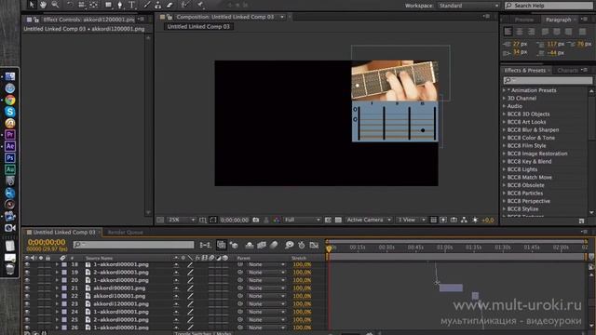
Task: Toggle the Transparency Grid button
Action: pyautogui.click(x=338, y=220)
